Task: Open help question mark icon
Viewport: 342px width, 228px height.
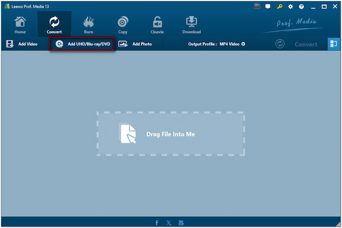Action: pyautogui.click(x=301, y=6)
